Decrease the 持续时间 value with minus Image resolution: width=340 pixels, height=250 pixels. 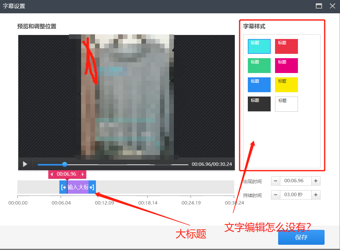click(x=276, y=195)
